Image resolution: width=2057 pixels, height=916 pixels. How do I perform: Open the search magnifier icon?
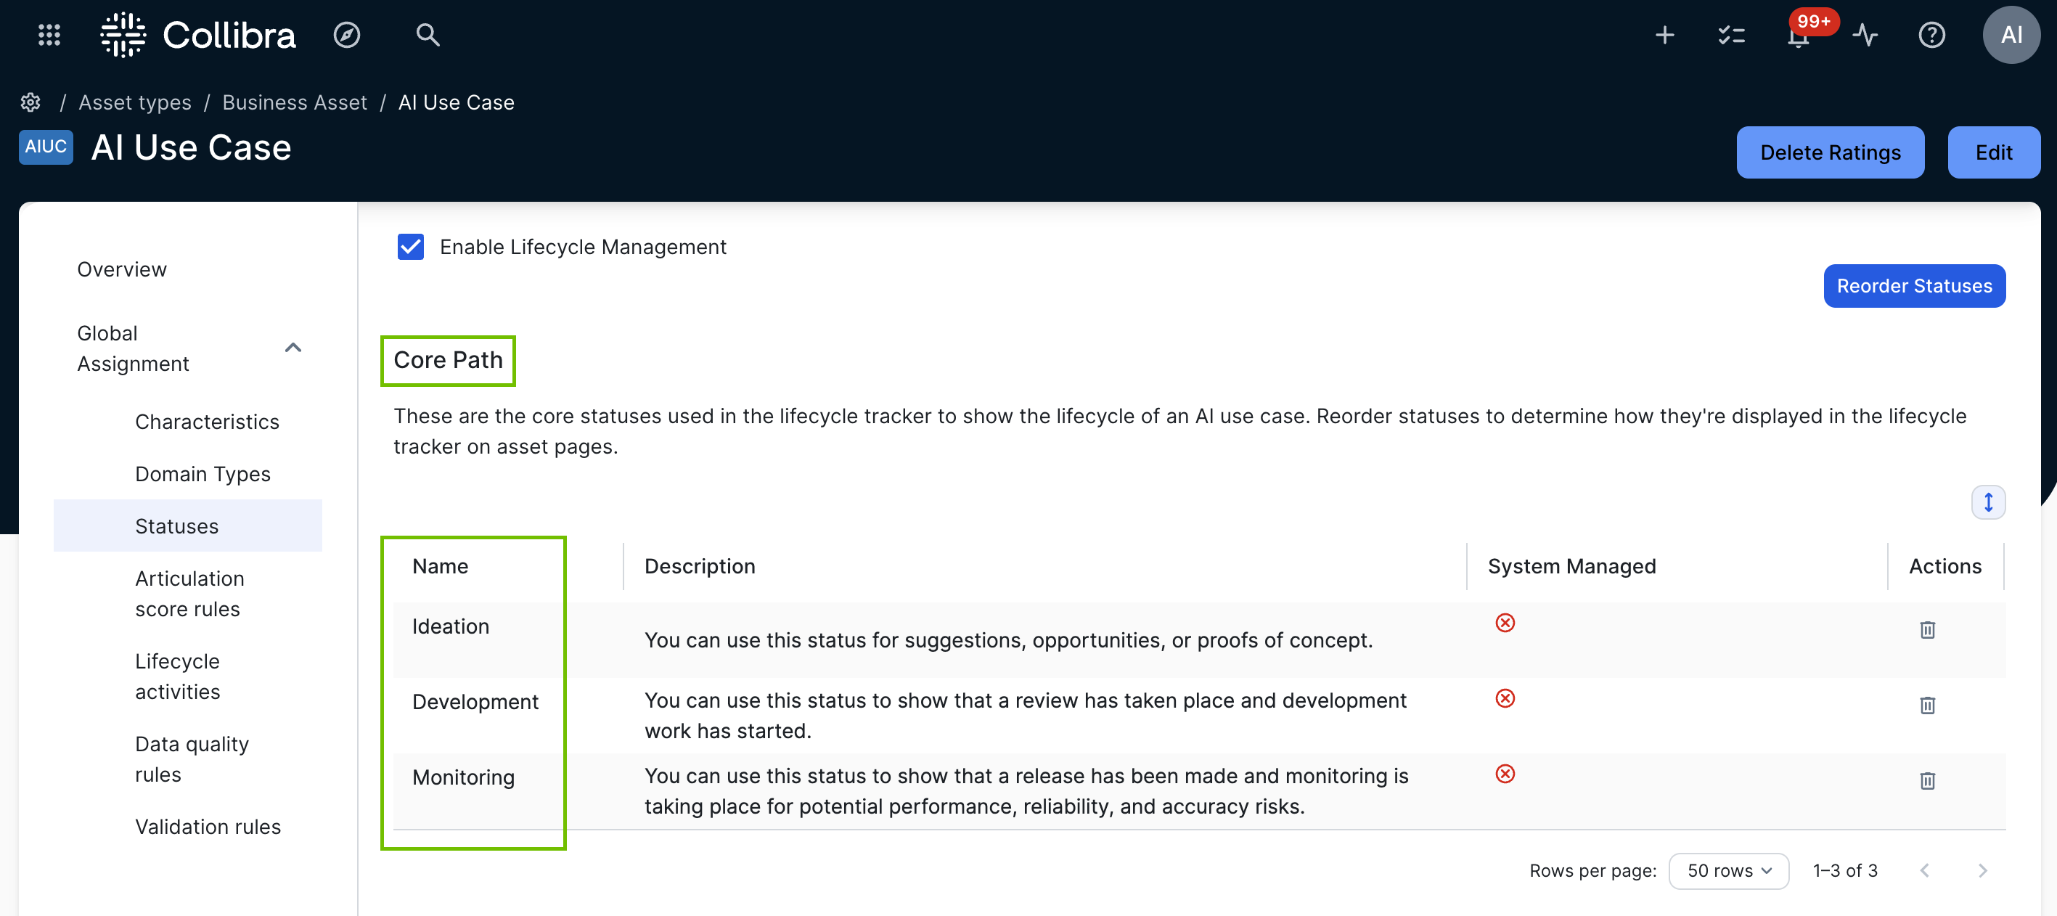(428, 35)
